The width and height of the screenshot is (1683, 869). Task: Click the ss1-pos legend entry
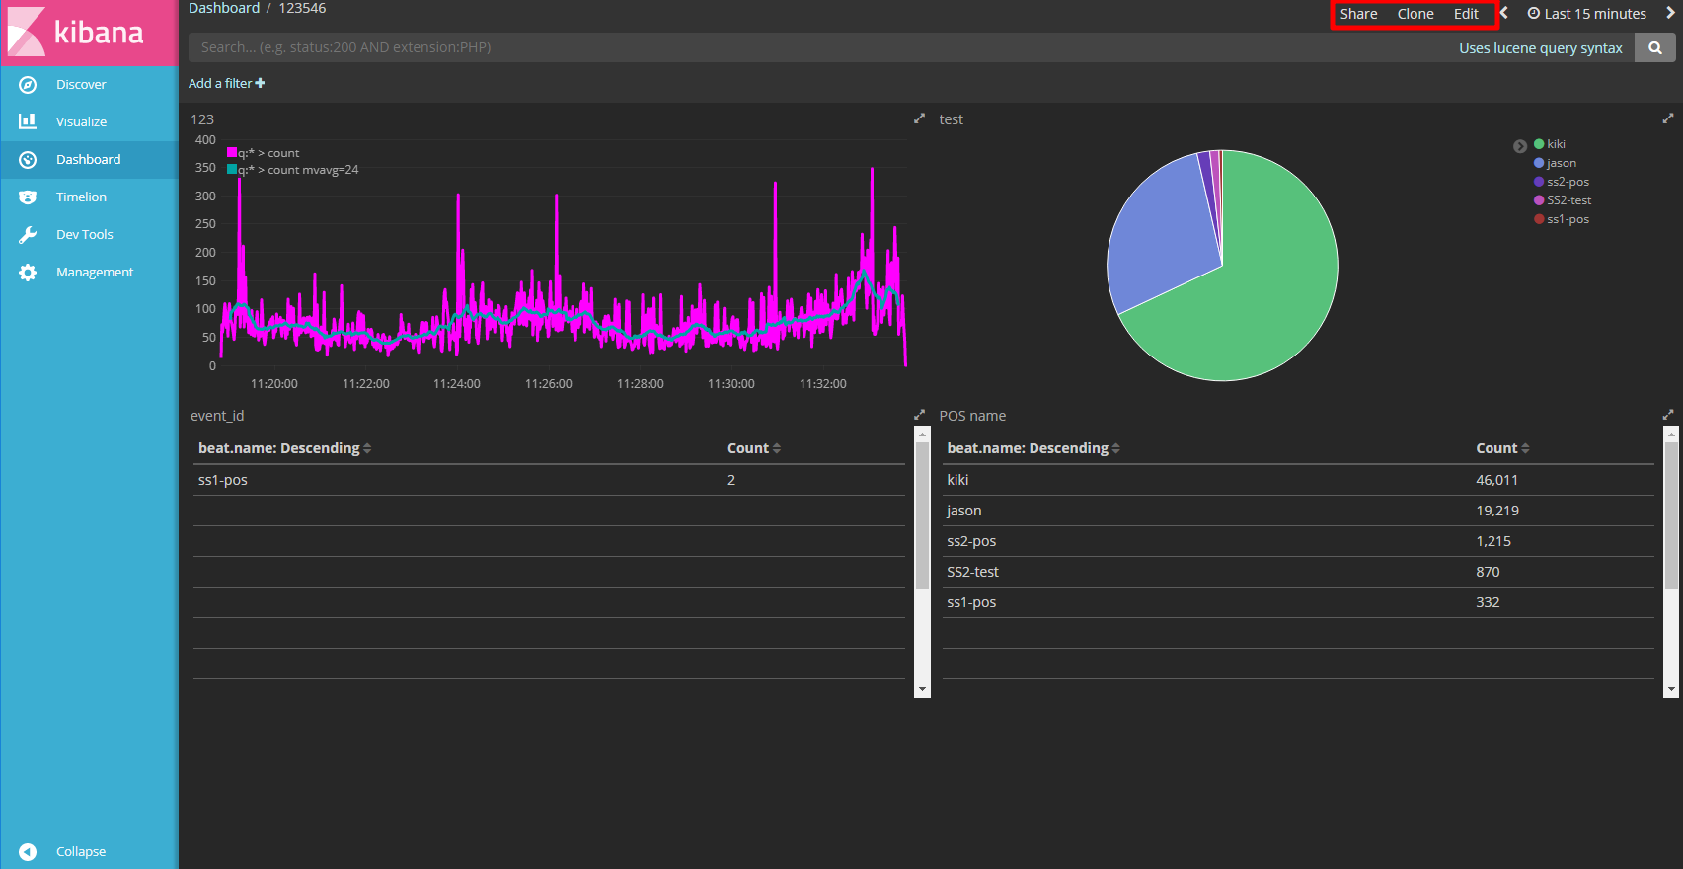[1561, 219]
